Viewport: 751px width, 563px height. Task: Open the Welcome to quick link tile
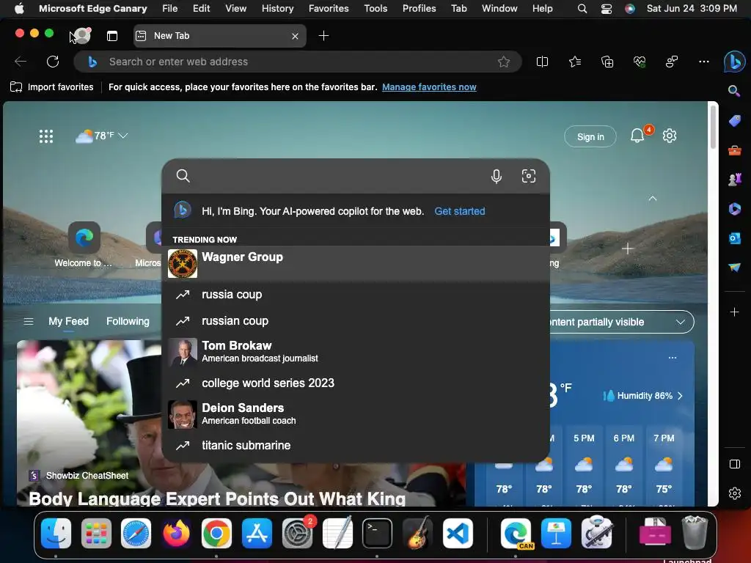(84, 245)
